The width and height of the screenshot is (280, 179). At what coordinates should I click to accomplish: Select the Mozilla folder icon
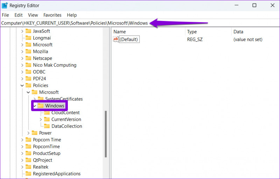point(28,51)
